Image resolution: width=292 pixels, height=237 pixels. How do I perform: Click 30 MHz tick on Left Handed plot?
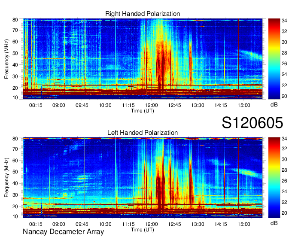point(15,195)
